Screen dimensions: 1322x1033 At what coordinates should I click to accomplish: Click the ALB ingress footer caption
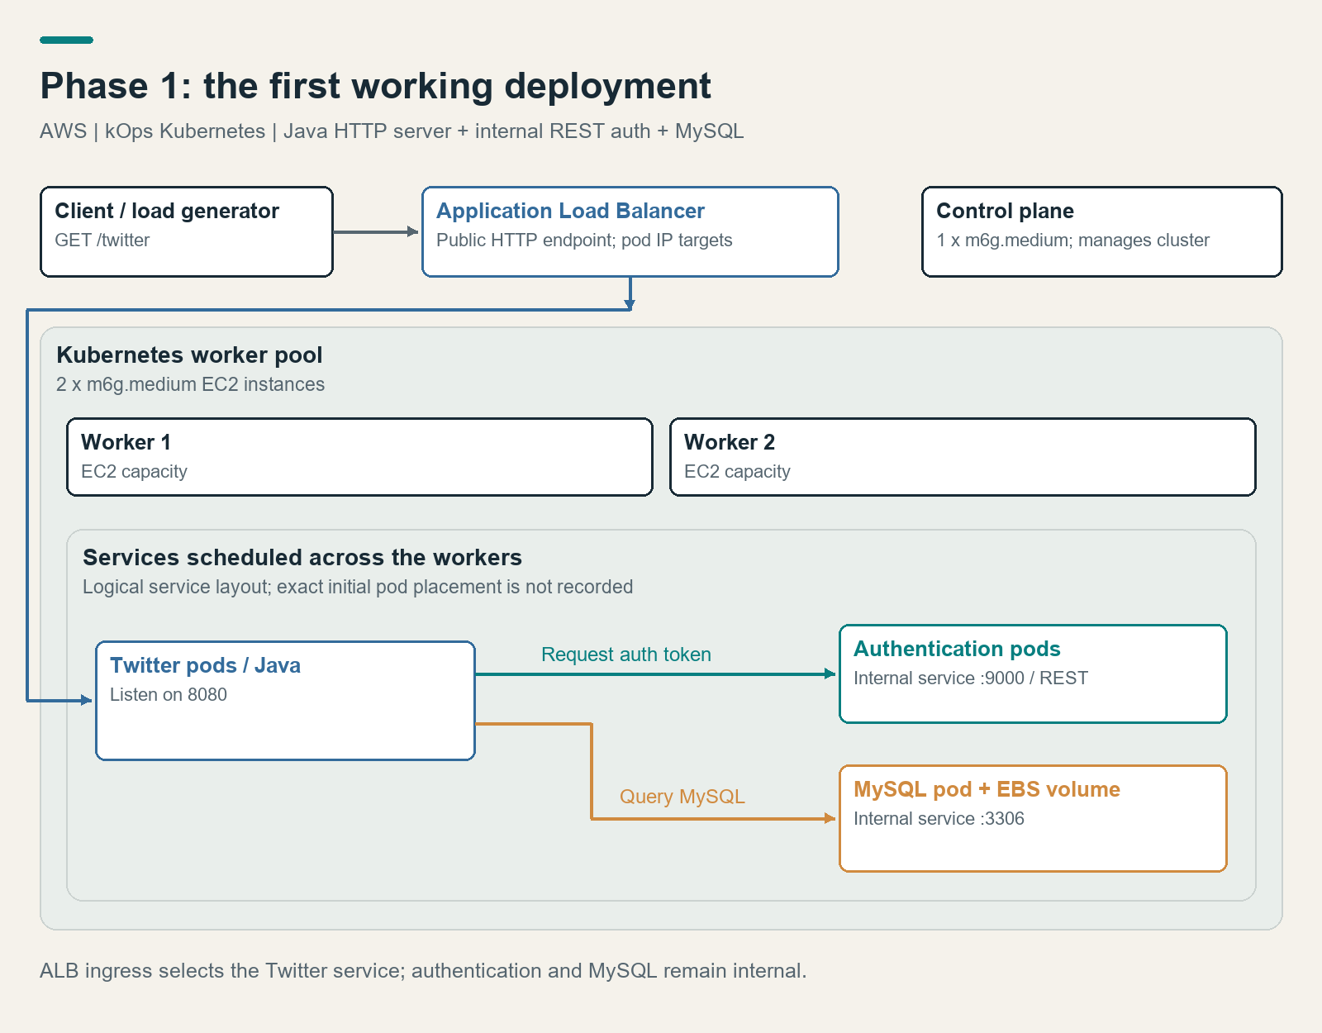coord(423,971)
